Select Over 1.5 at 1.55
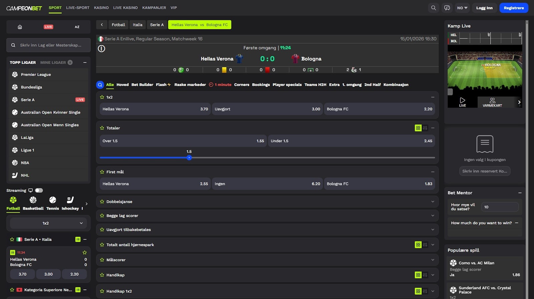 183,141
